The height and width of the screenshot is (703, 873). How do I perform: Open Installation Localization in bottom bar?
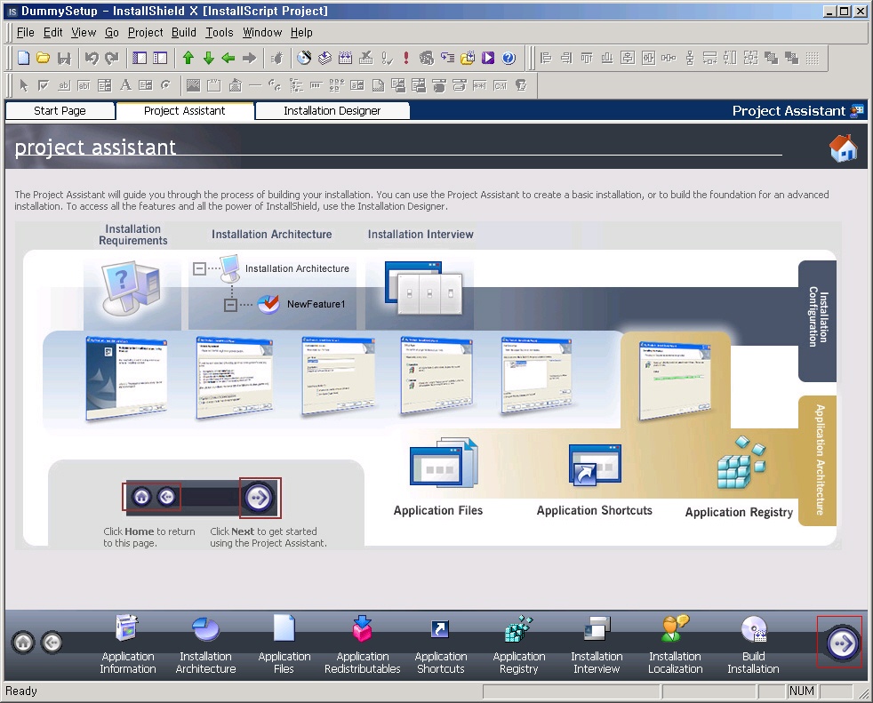(676, 644)
